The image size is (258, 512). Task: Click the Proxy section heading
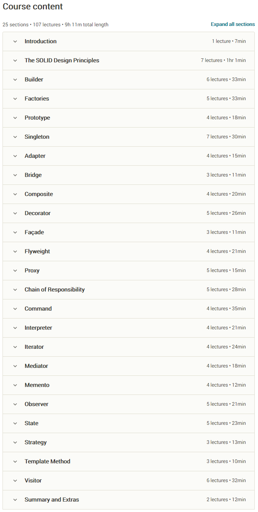click(x=32, y=271)
